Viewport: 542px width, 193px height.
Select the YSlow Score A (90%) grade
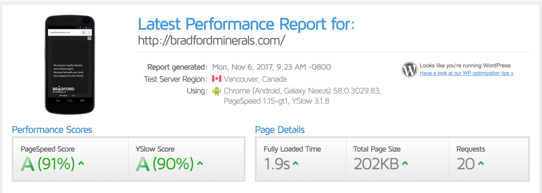(x=165, y=164)
